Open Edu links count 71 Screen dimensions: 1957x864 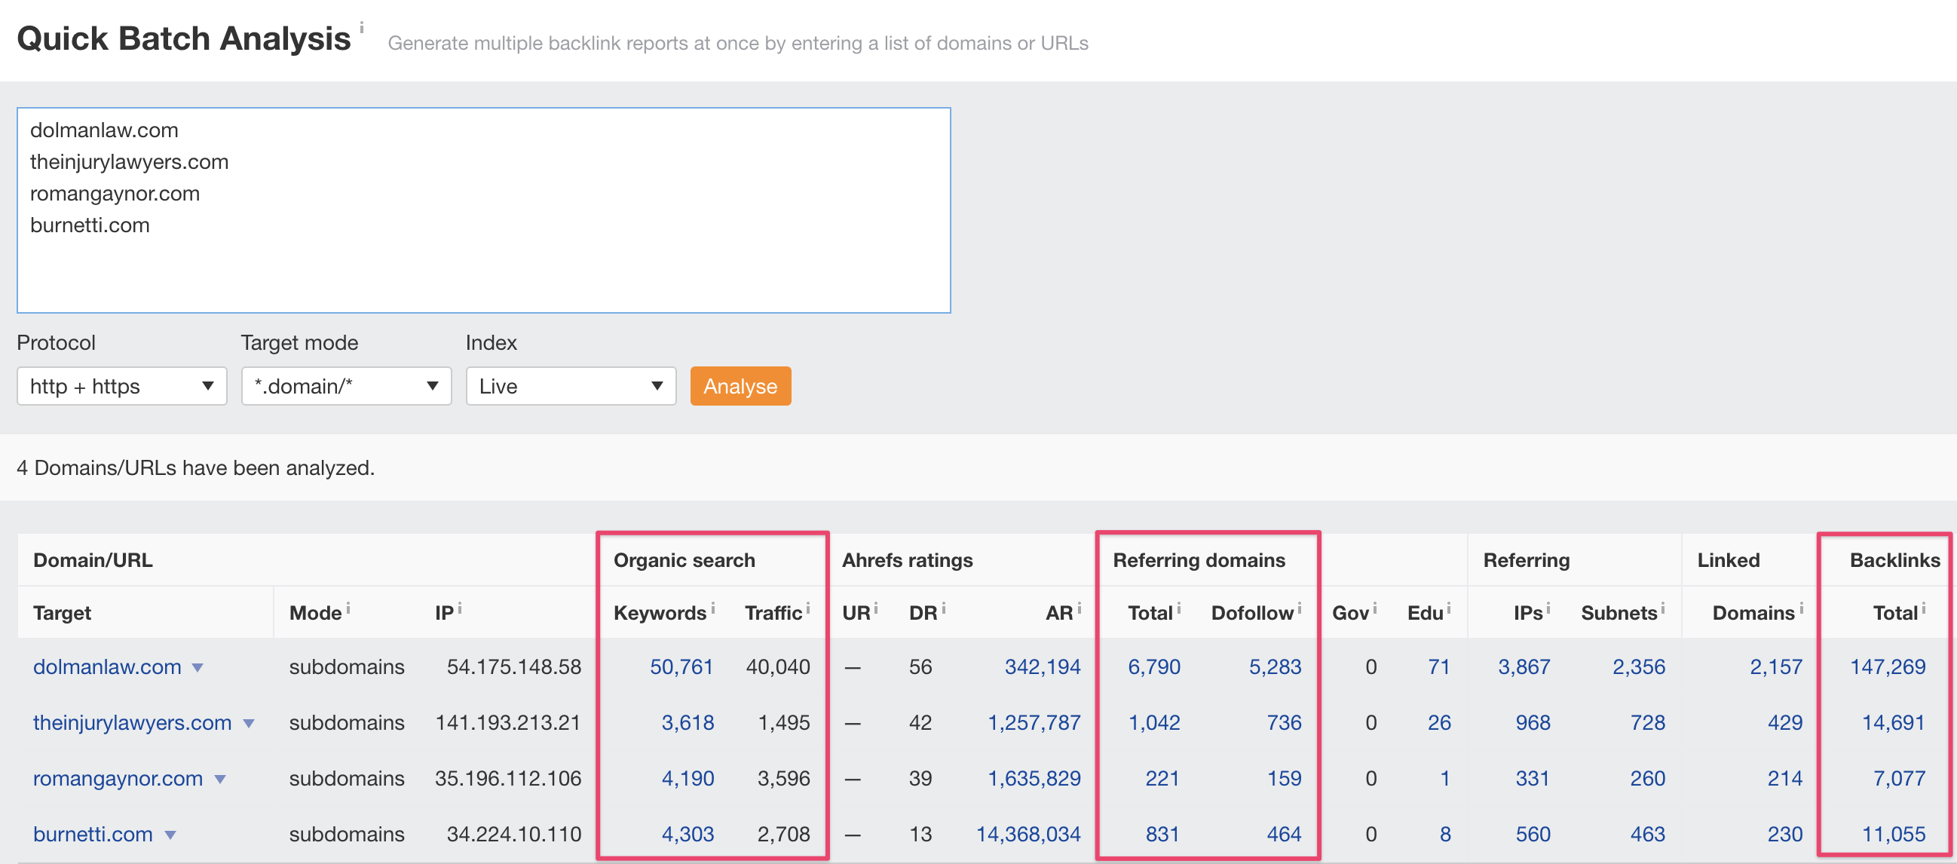(x=1439, y=666)
